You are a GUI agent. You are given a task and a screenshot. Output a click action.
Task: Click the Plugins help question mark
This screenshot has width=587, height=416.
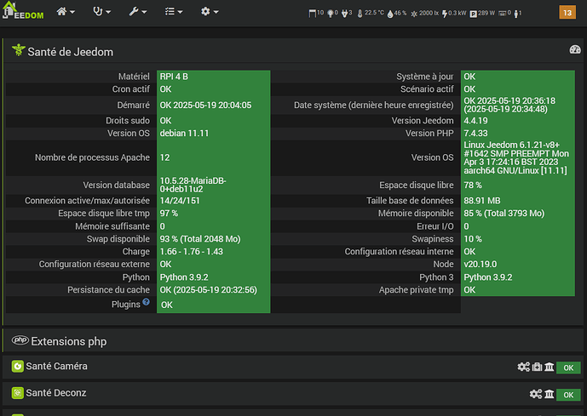(146, 302)
